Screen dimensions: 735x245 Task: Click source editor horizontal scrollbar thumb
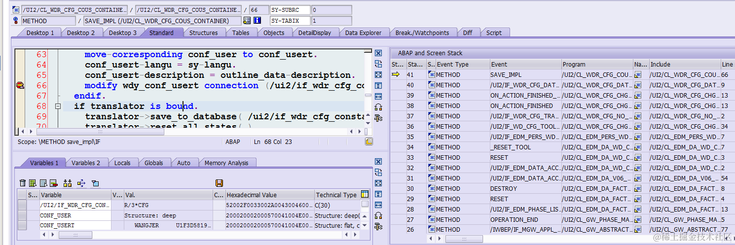[101, 132]
